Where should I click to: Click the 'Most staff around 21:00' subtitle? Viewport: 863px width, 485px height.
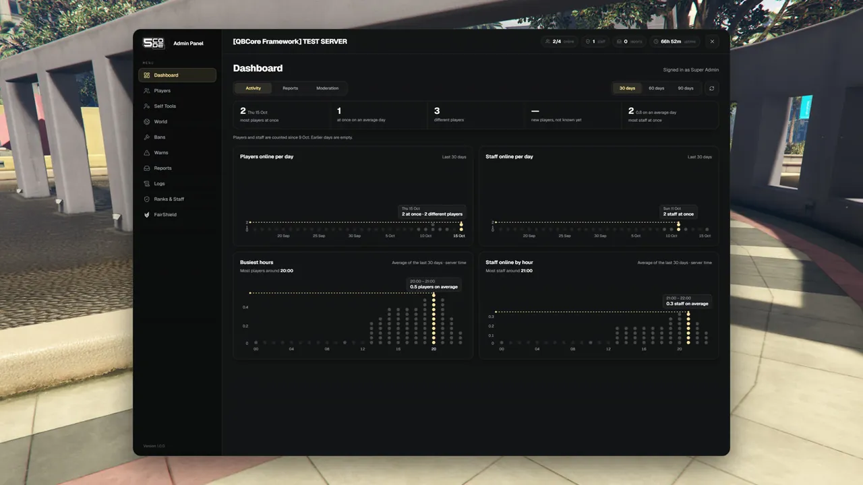tap(509, 271)
